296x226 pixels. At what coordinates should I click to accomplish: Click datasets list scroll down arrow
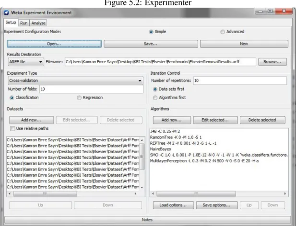click(142, 187)
